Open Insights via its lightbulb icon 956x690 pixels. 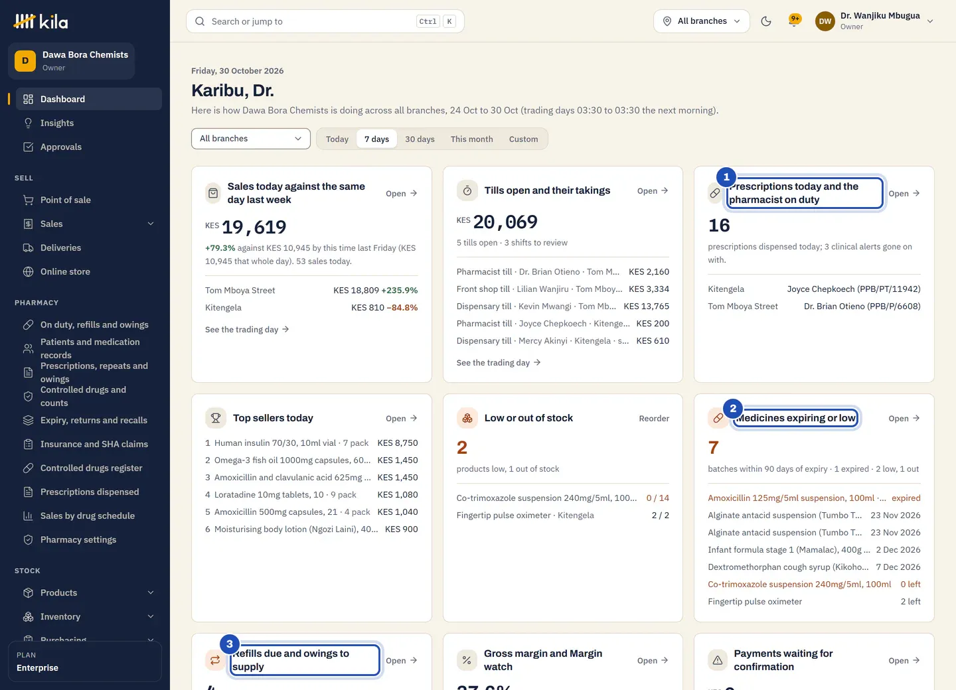(28, 123)
